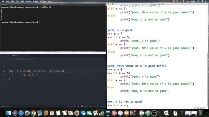Screen dimensions: 209x117
Task: Click the Wi-Fi status icon
Action: [184, 1]
